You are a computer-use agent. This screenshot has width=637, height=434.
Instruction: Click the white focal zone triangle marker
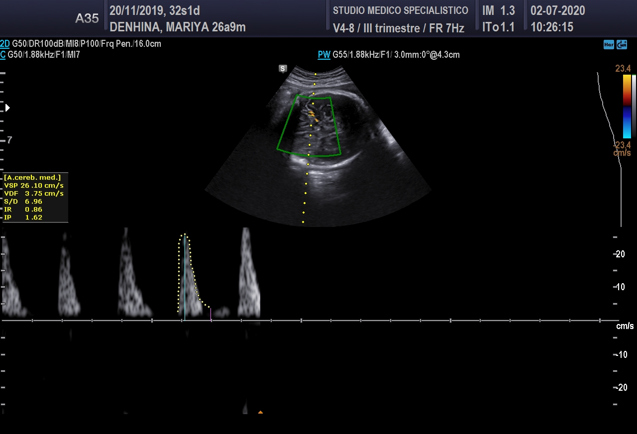(7, 108)
